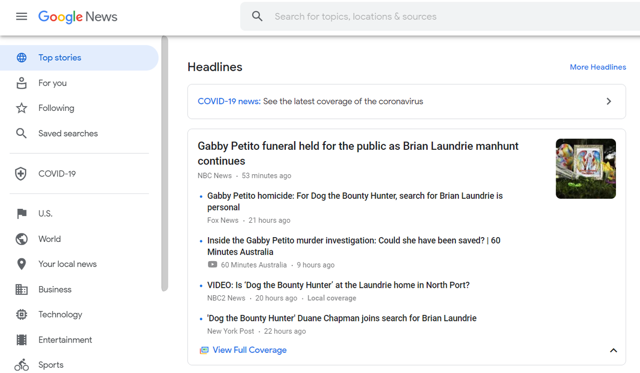Click the Following star icon
The height and width of the screenshot is (373, 640).
click(21, 108)
